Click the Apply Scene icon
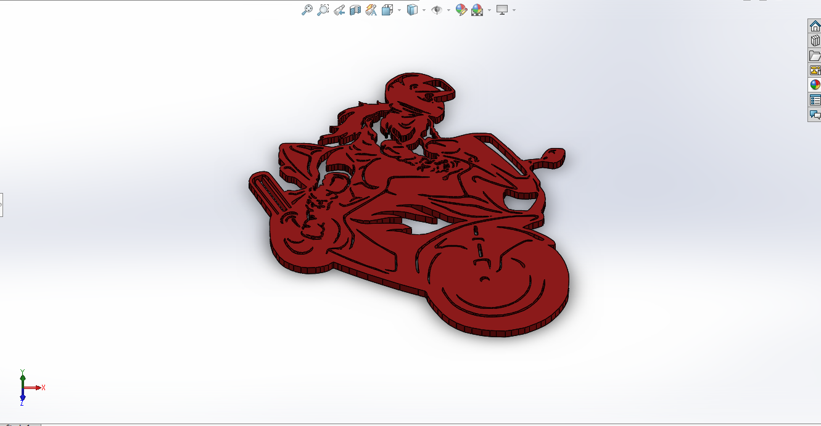821x426 pixels. point(477,10)
